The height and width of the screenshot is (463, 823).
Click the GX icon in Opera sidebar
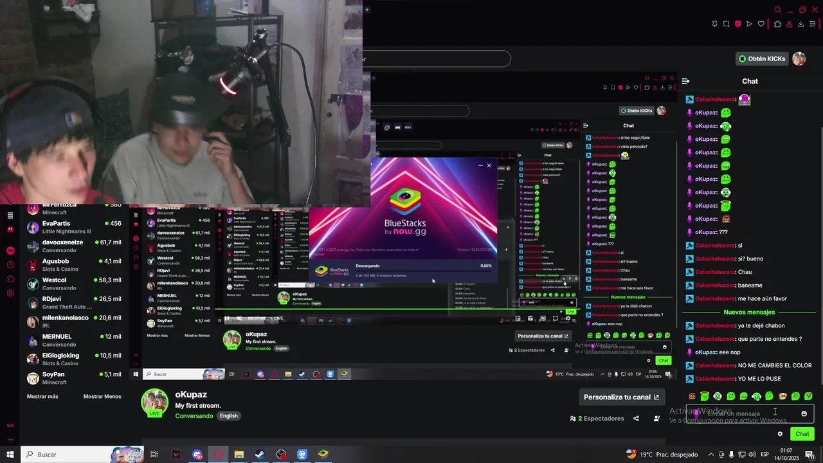(10, 425)
